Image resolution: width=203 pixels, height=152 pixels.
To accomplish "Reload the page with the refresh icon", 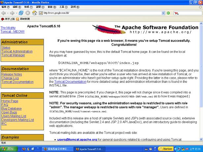I will point(21,13).
